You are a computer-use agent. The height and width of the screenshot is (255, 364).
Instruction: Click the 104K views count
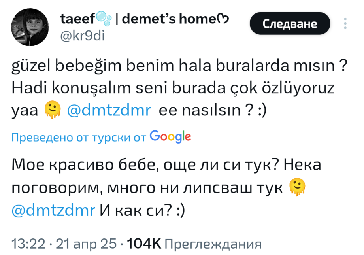(x=144, y=243)
